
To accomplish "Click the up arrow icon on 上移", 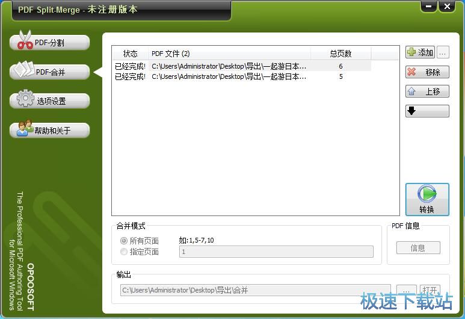I will 411,91.
